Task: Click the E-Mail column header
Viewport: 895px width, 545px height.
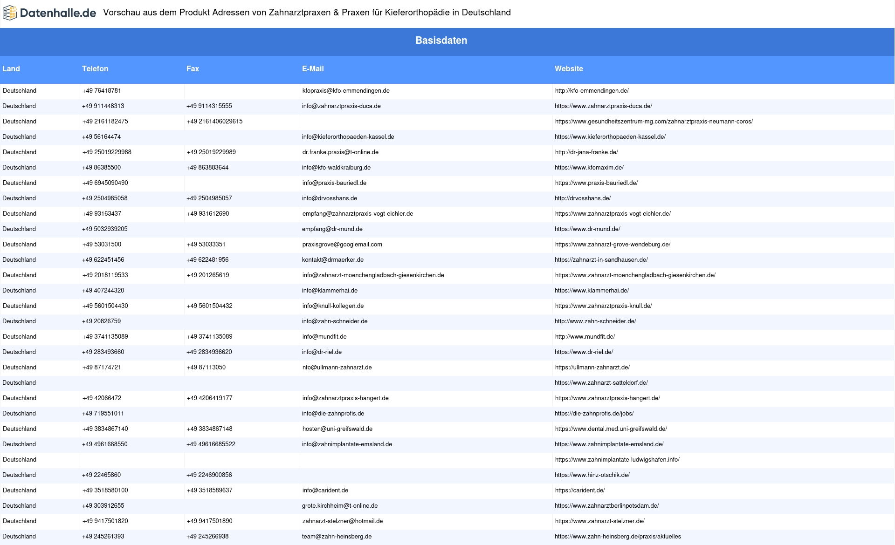Action: 313,68
